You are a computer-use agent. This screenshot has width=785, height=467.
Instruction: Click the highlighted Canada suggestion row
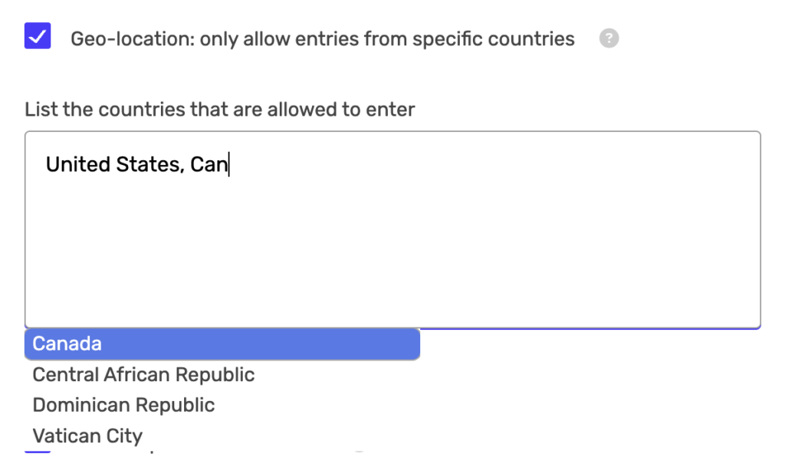(222, 344)
